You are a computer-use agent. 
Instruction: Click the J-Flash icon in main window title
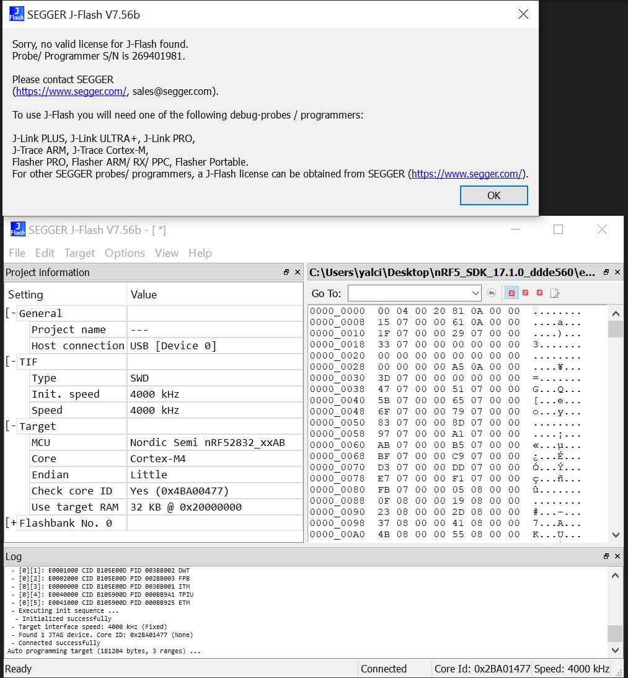point(18,229)
